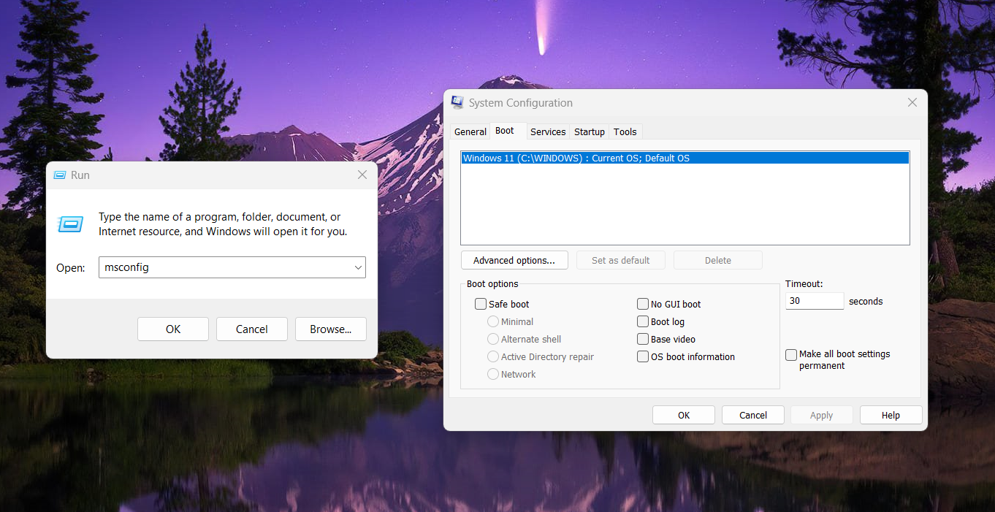Open Help in System Configuration
Viewport: 995px width, 512px height.
click(x=891, y=415)
